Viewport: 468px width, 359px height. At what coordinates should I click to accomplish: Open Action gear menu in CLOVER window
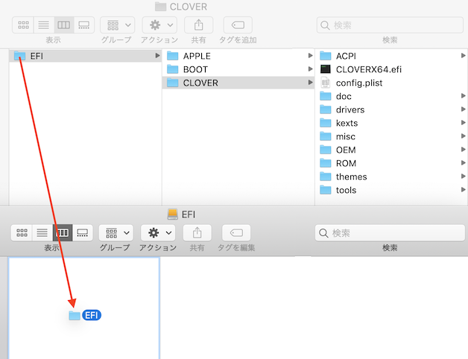[159, 25]
